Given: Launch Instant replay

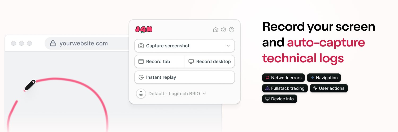Looking at the screenshot, I should tap(185, 77).
